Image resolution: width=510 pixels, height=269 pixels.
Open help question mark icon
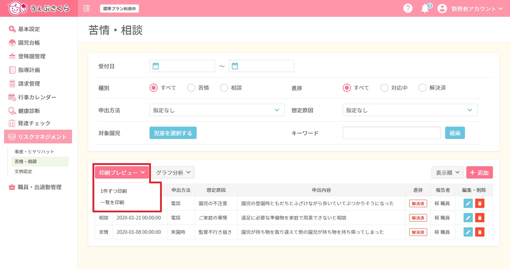tap(408, 9)
